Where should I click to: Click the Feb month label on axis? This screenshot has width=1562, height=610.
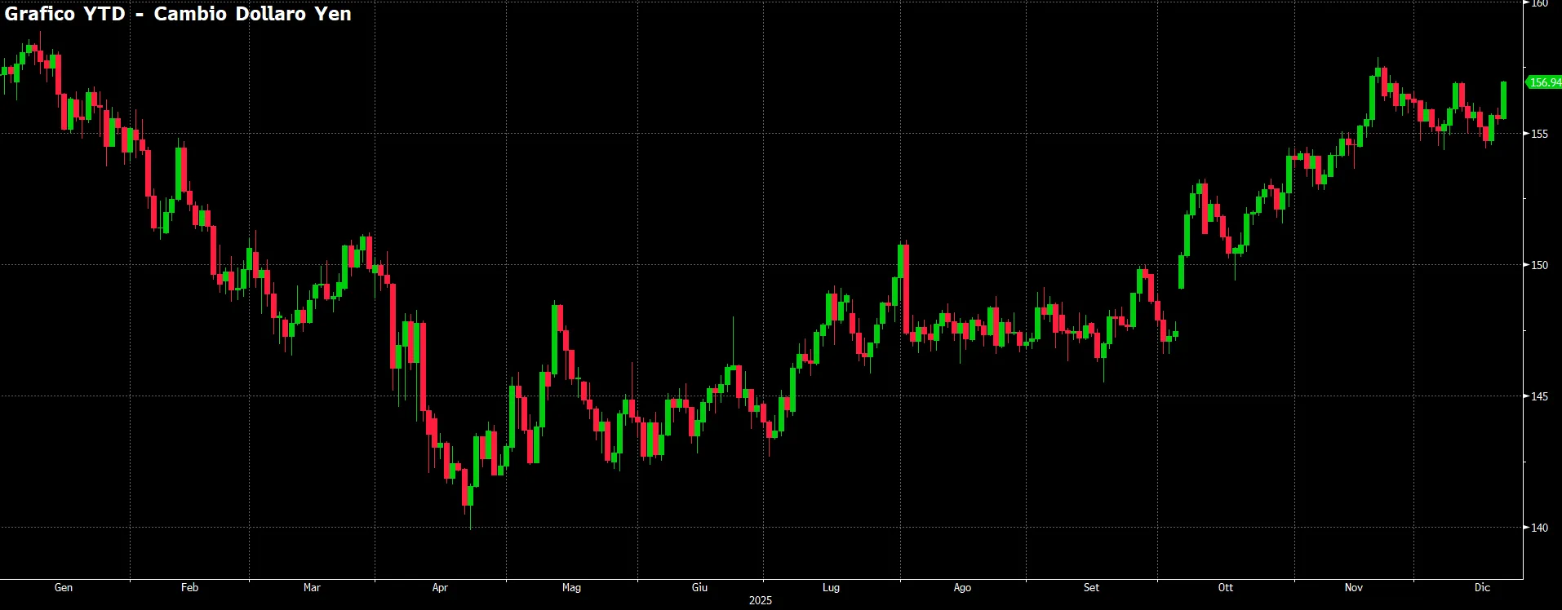(189, 587)
